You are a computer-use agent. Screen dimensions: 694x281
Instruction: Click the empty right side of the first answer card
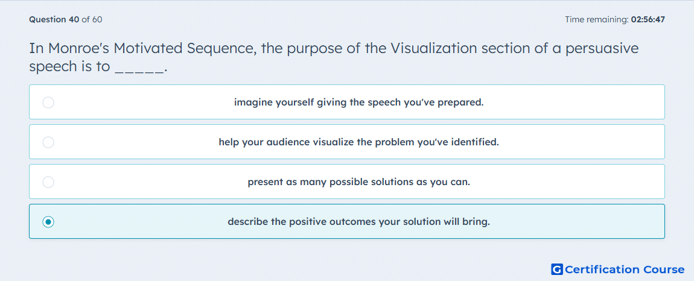(x=575, y=102)
